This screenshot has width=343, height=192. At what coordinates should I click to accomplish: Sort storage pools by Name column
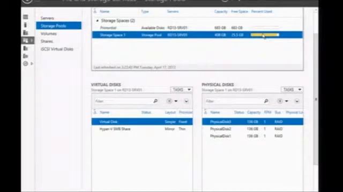(105, 11)
